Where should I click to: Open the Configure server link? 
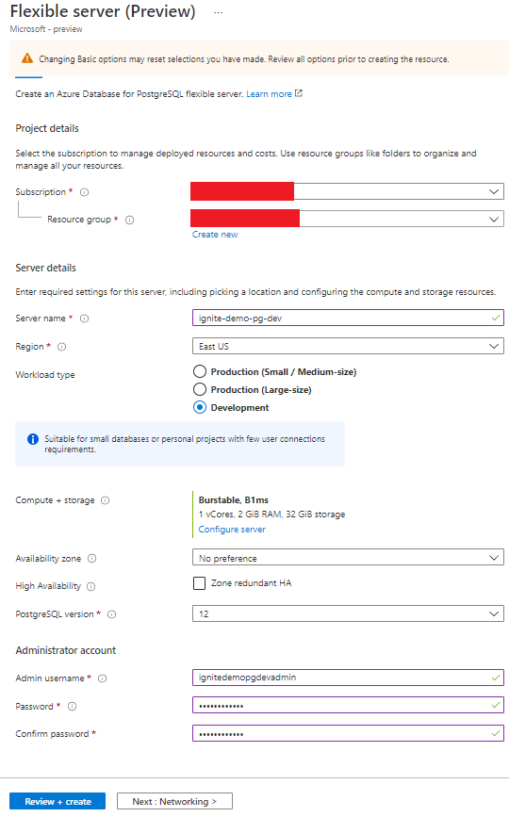click(232, 530)
